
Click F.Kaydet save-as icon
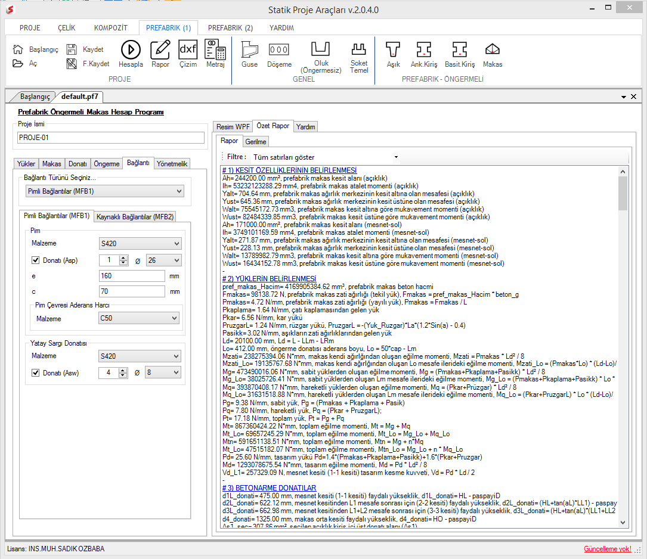click(x=72, y=64)
